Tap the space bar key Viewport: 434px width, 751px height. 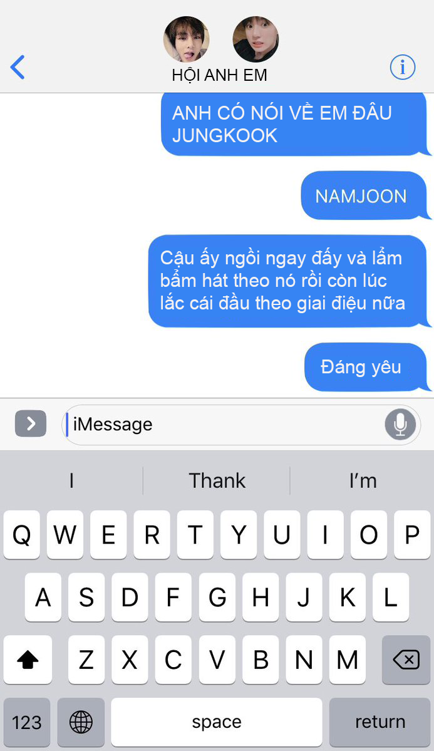pyautogui.click(x=217, y=722)
